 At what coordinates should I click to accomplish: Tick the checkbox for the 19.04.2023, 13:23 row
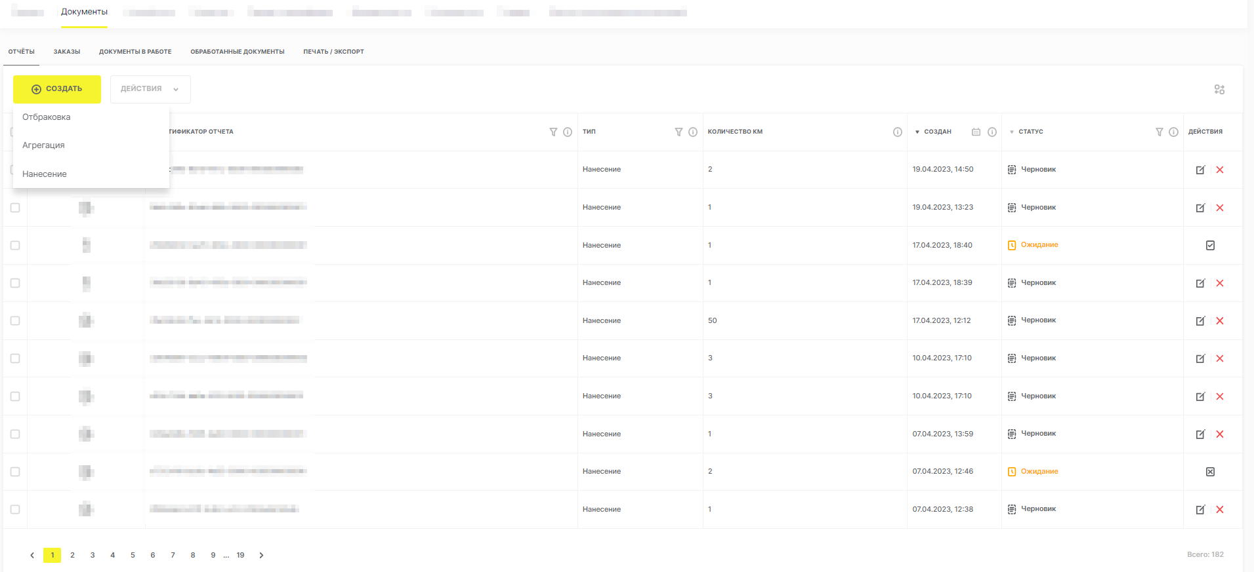15,208
